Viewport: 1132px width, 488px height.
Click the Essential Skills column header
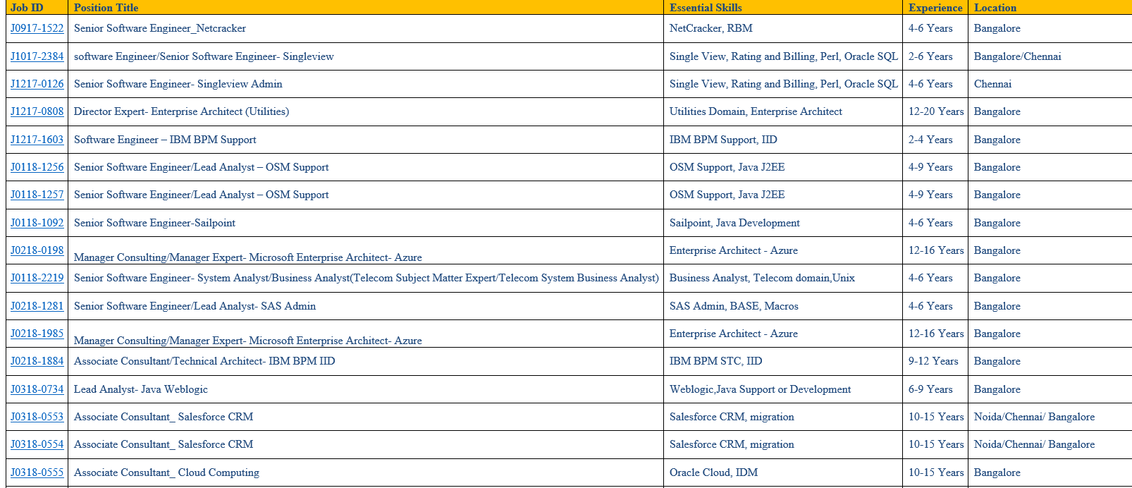783,8
